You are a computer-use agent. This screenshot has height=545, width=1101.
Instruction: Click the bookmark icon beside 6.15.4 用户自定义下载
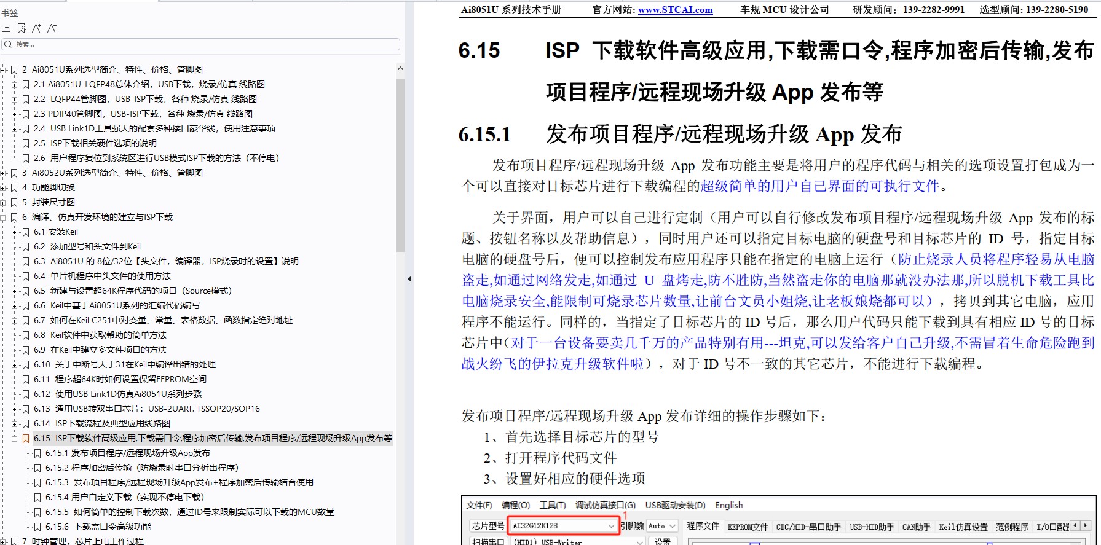coord(37,497)
